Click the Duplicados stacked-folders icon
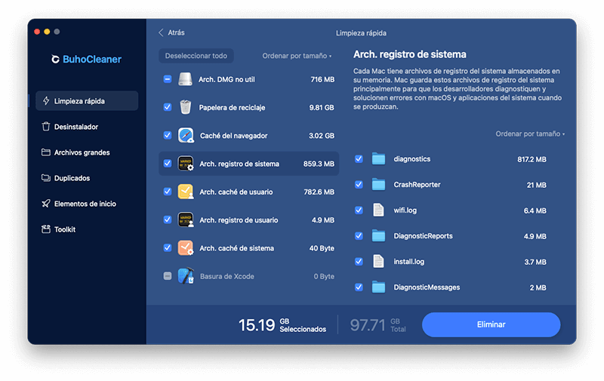This screenshot has height=381, width=604. click(46, 178)
